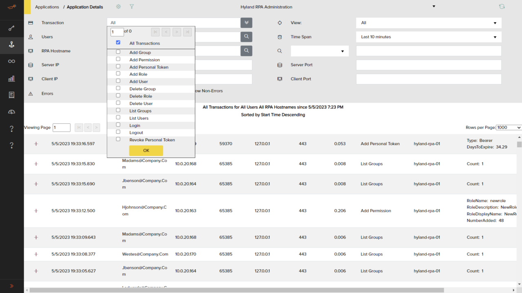This screenshot has height=293, width=522.
Task: Click the infinity icon in the left sidebar
Action: click(12, 61)
